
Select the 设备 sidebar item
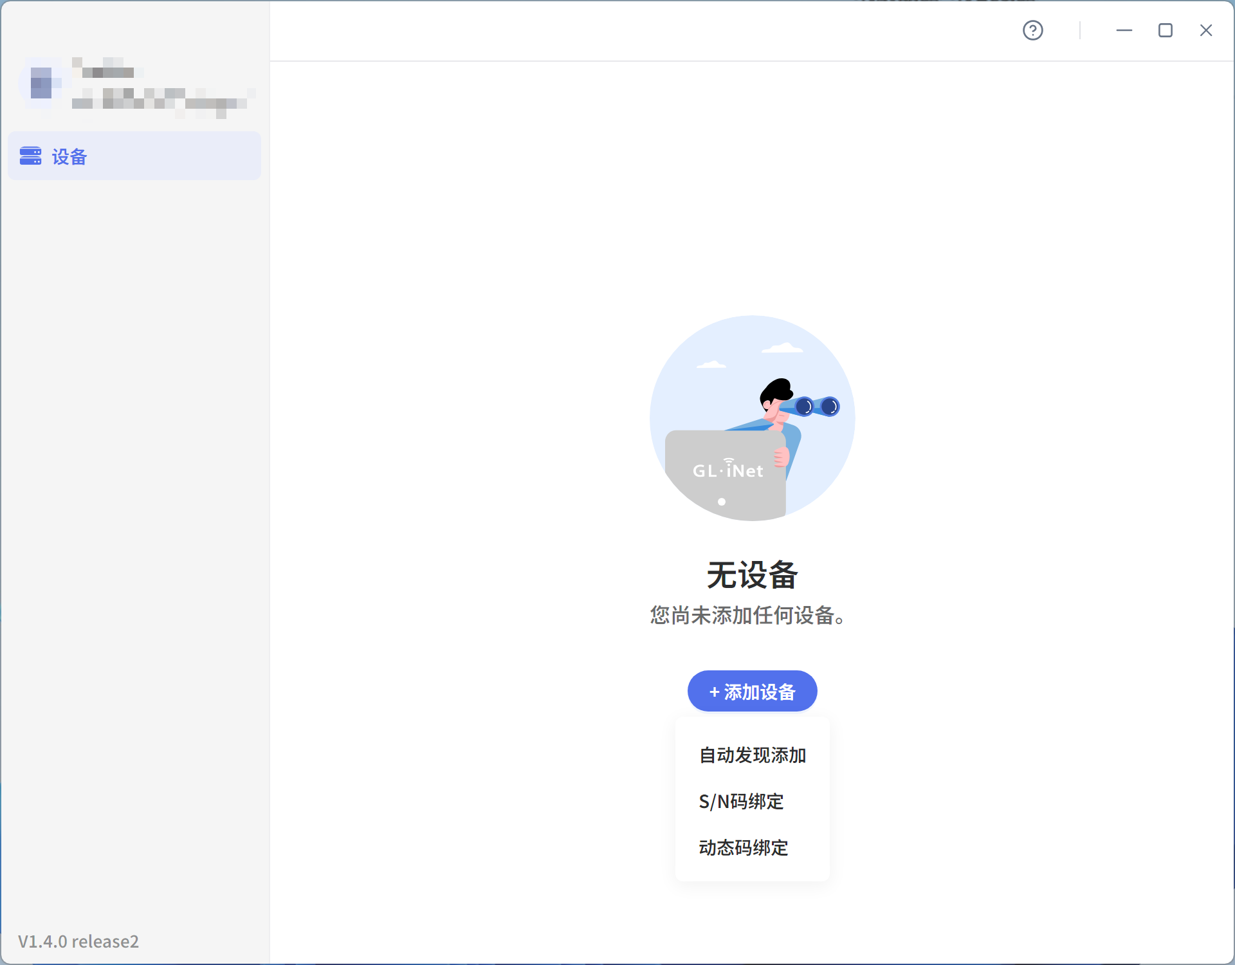coord(134,156)
